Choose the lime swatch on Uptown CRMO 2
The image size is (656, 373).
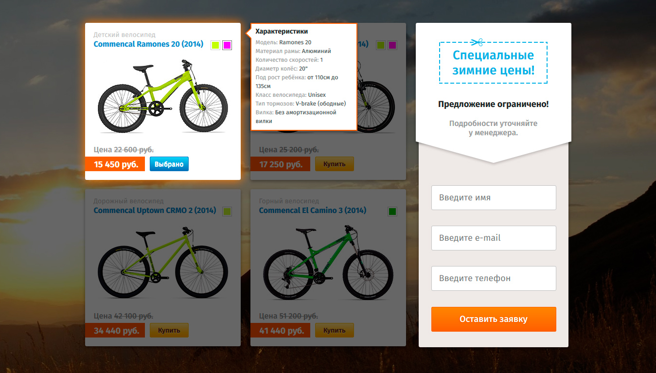pyautogui.click(x=227, y=211)
